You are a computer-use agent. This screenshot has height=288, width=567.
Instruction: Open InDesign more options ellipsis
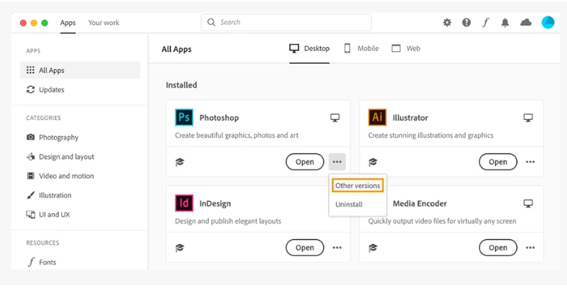pyautogui.click(x=337, y=248)
